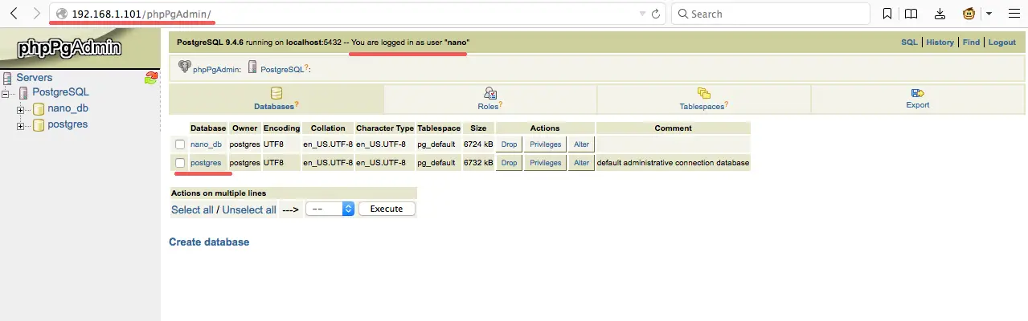The height and width of the screenshot is (321, 1028).
Task: Click the Tablespace column header
Action: 439,128
